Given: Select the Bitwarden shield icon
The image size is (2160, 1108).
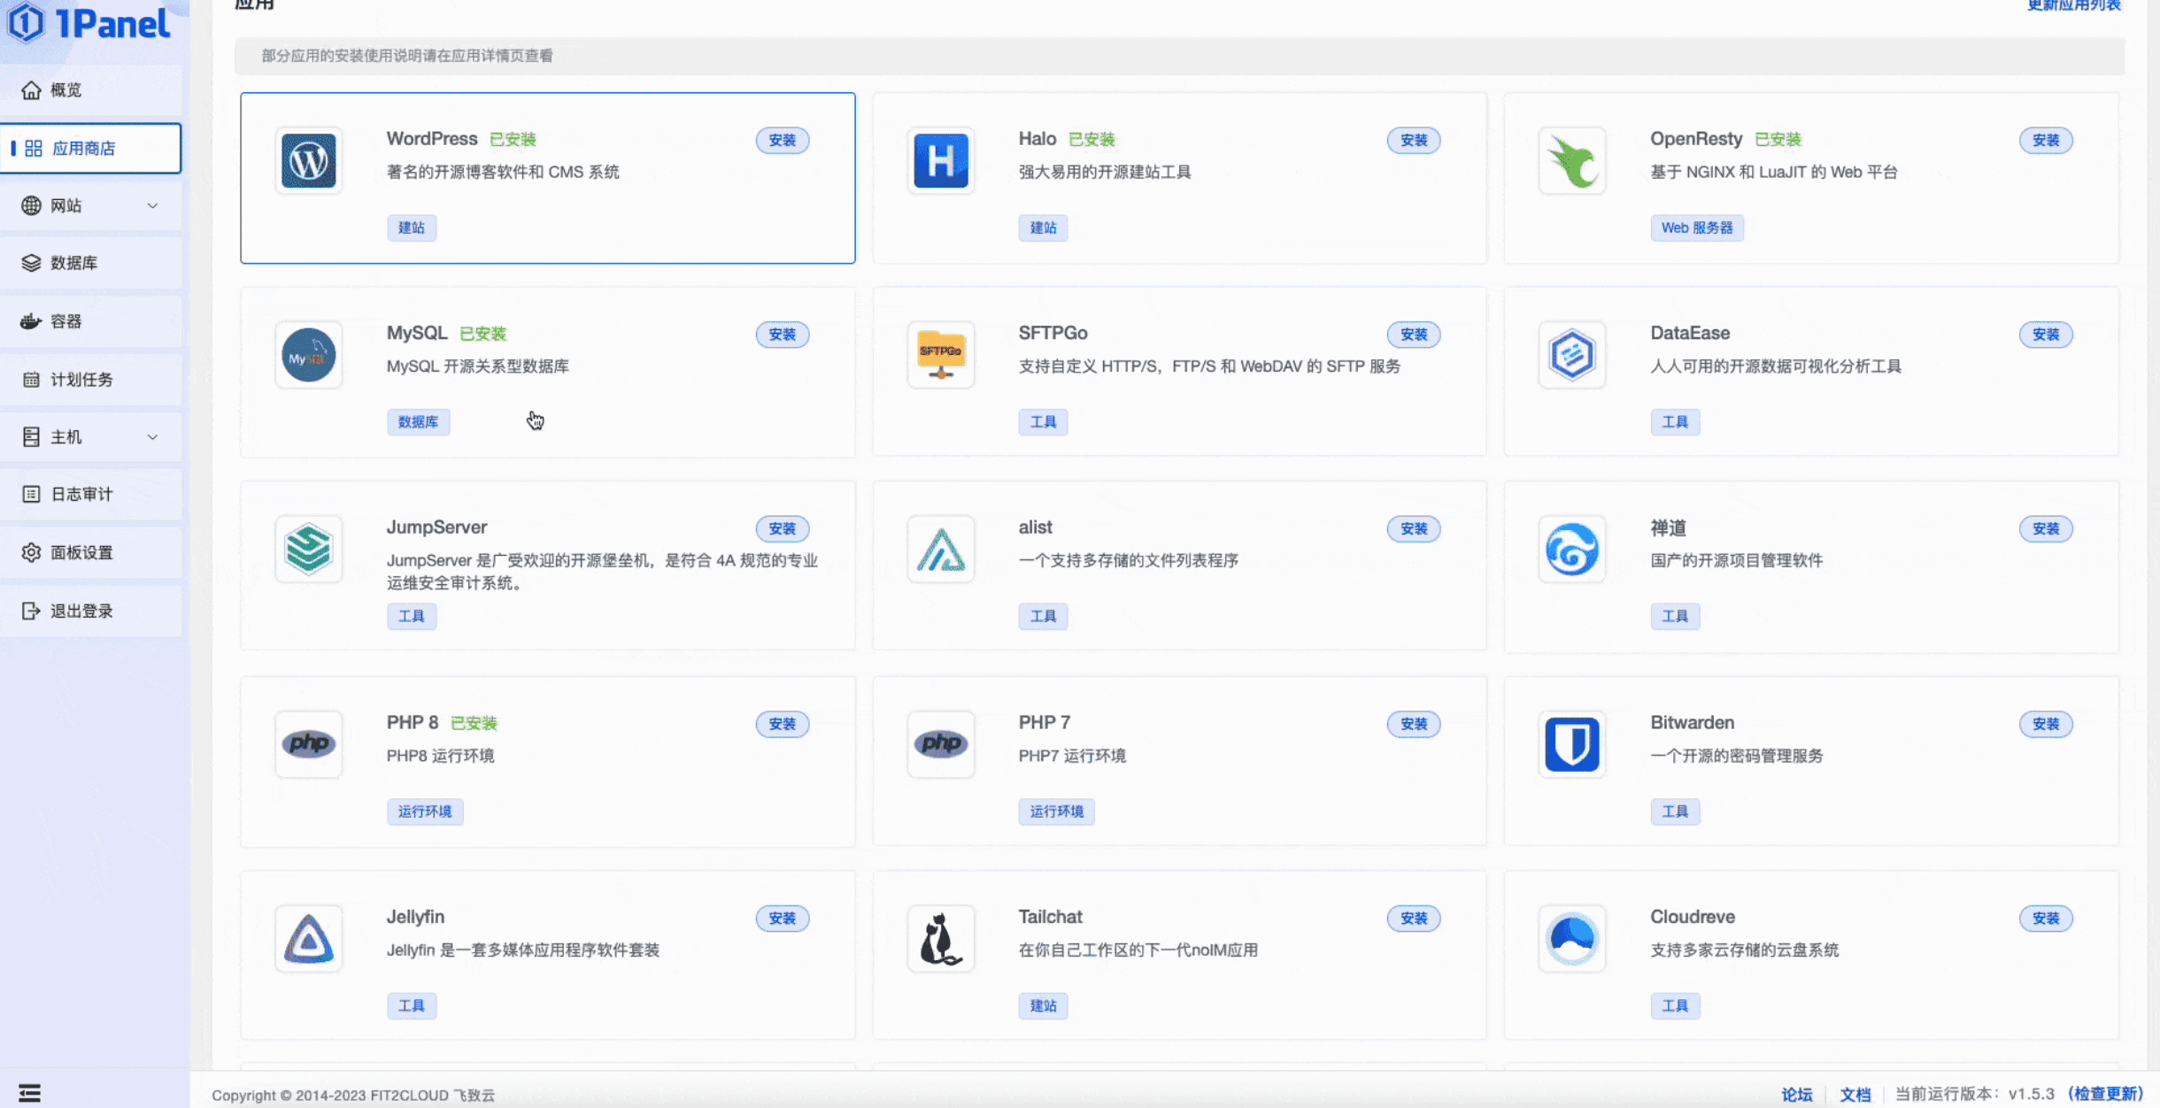Looking at the screenshot, I should coord(1571,744).
